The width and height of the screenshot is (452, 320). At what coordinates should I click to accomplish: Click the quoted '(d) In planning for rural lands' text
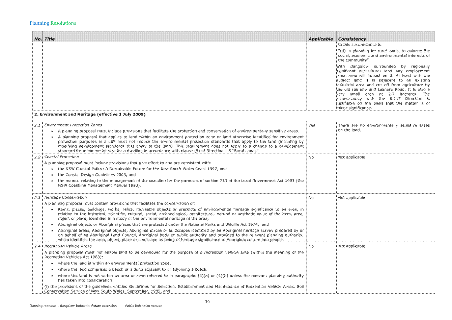click(x=384, y=55)
